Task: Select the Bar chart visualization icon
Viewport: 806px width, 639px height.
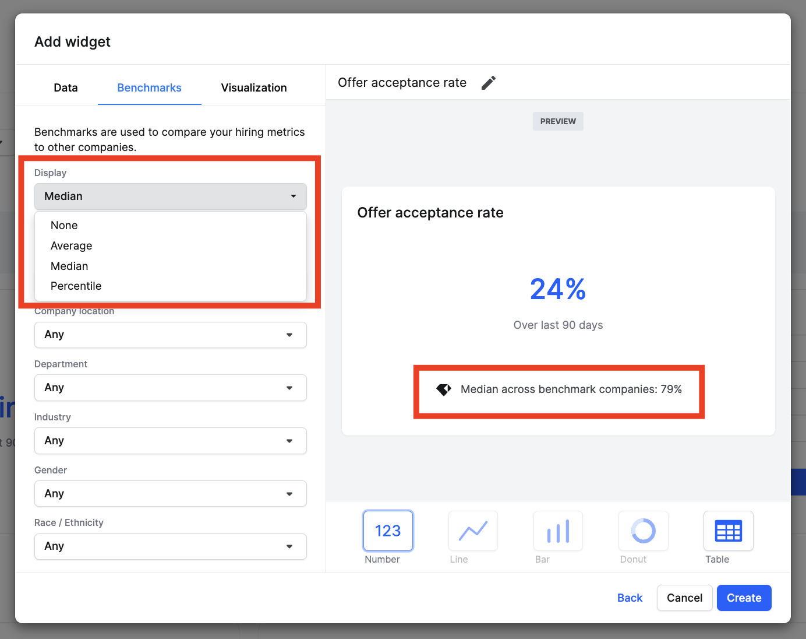Action: coord(558,531)
